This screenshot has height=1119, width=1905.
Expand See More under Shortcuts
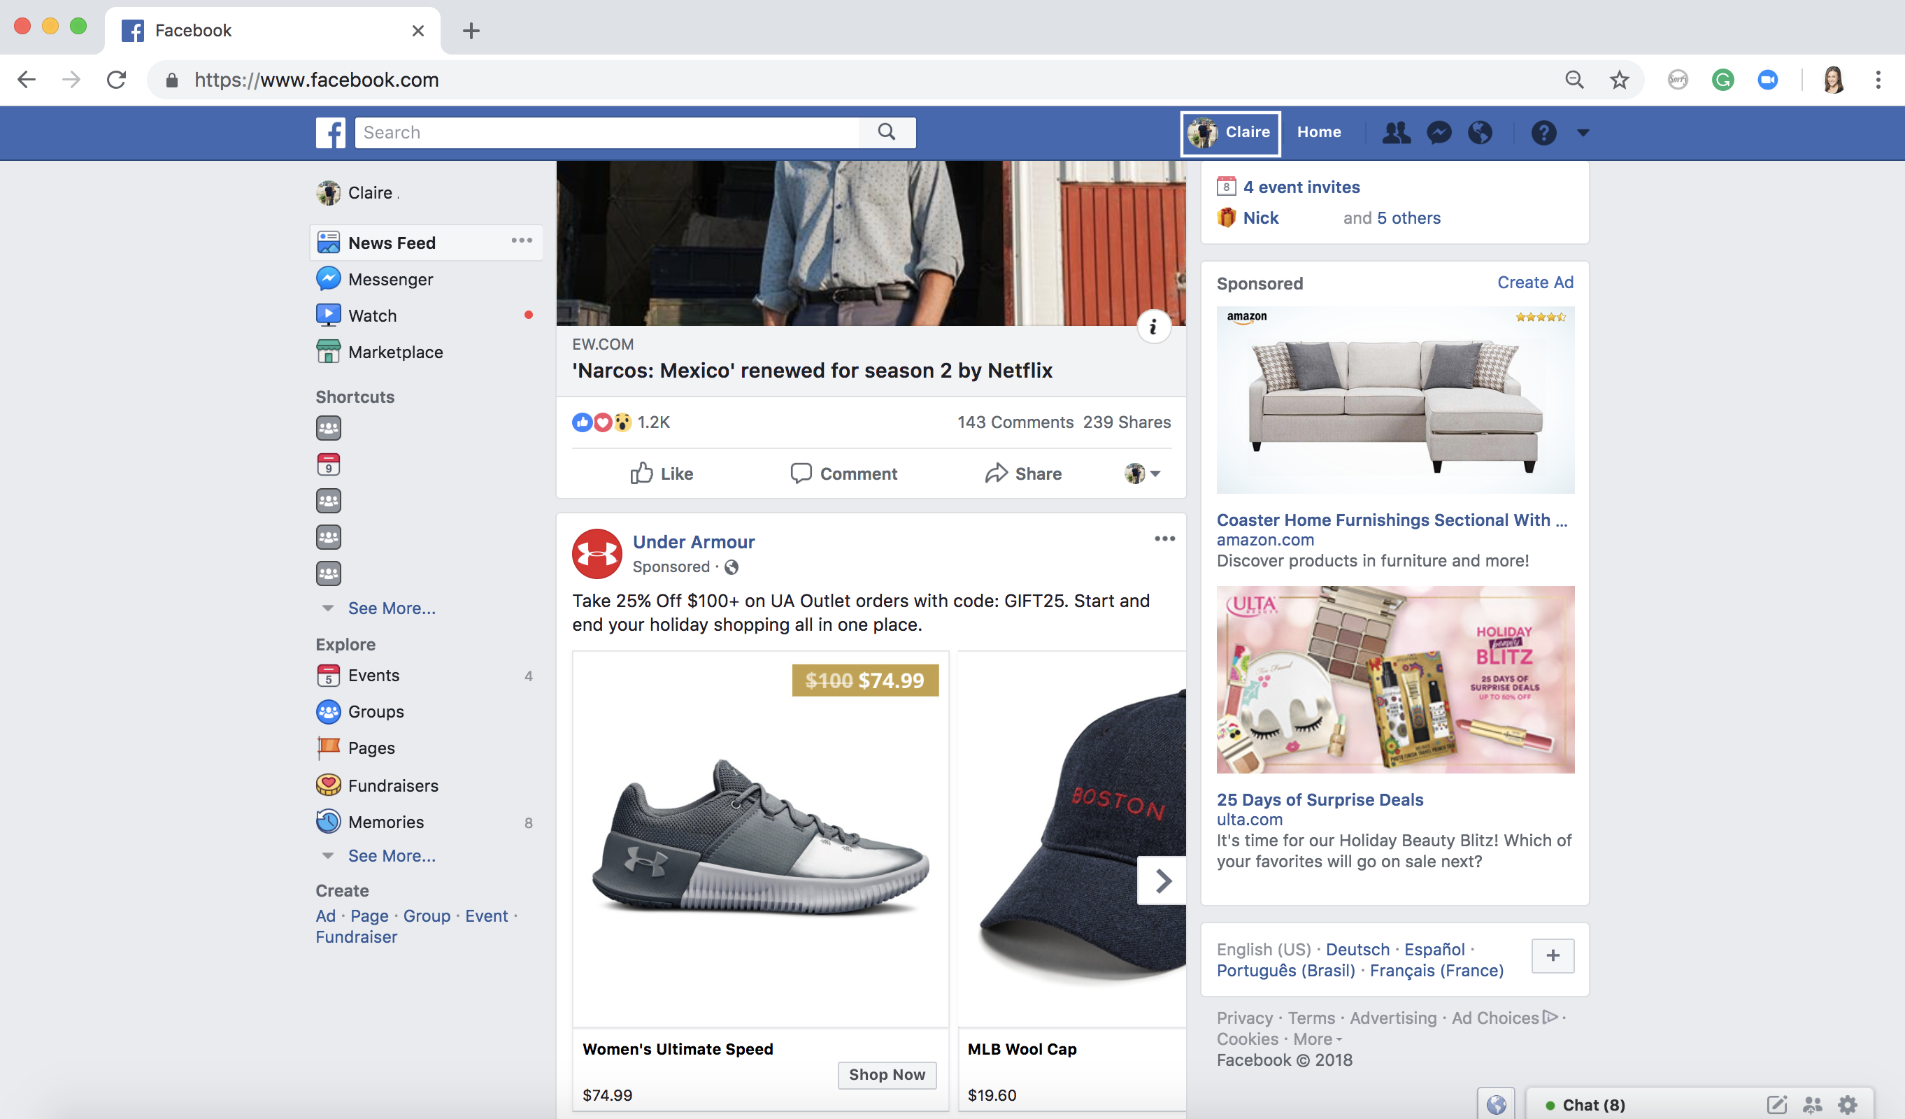(391, 608)
